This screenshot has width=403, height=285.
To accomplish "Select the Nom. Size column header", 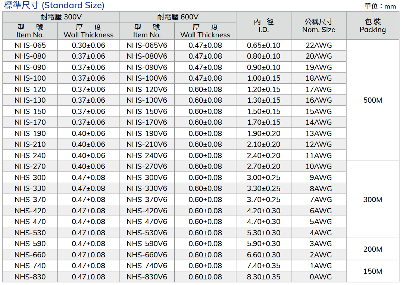I will click(319, 26).
